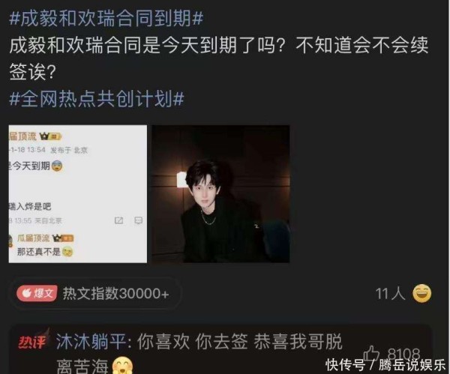
Task: Tap the 热评 hot comment badge
Action: click(33, 341)
